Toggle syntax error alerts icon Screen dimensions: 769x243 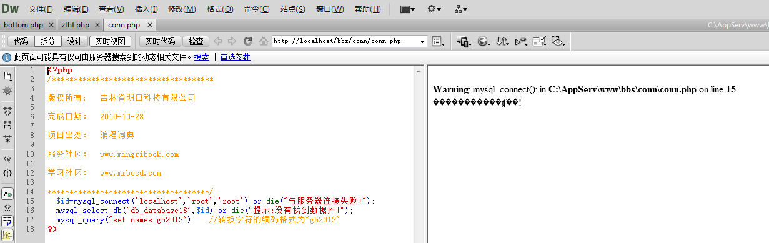(7, 235)
